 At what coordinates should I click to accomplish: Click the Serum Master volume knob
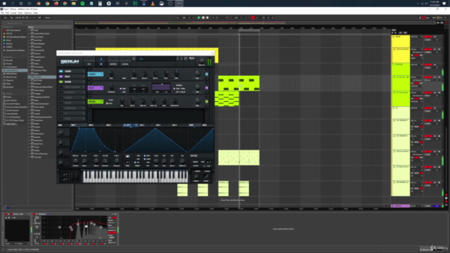click(202, 61)
